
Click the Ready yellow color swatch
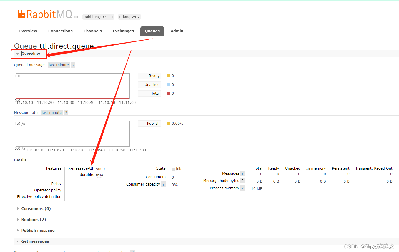[169, 76]
